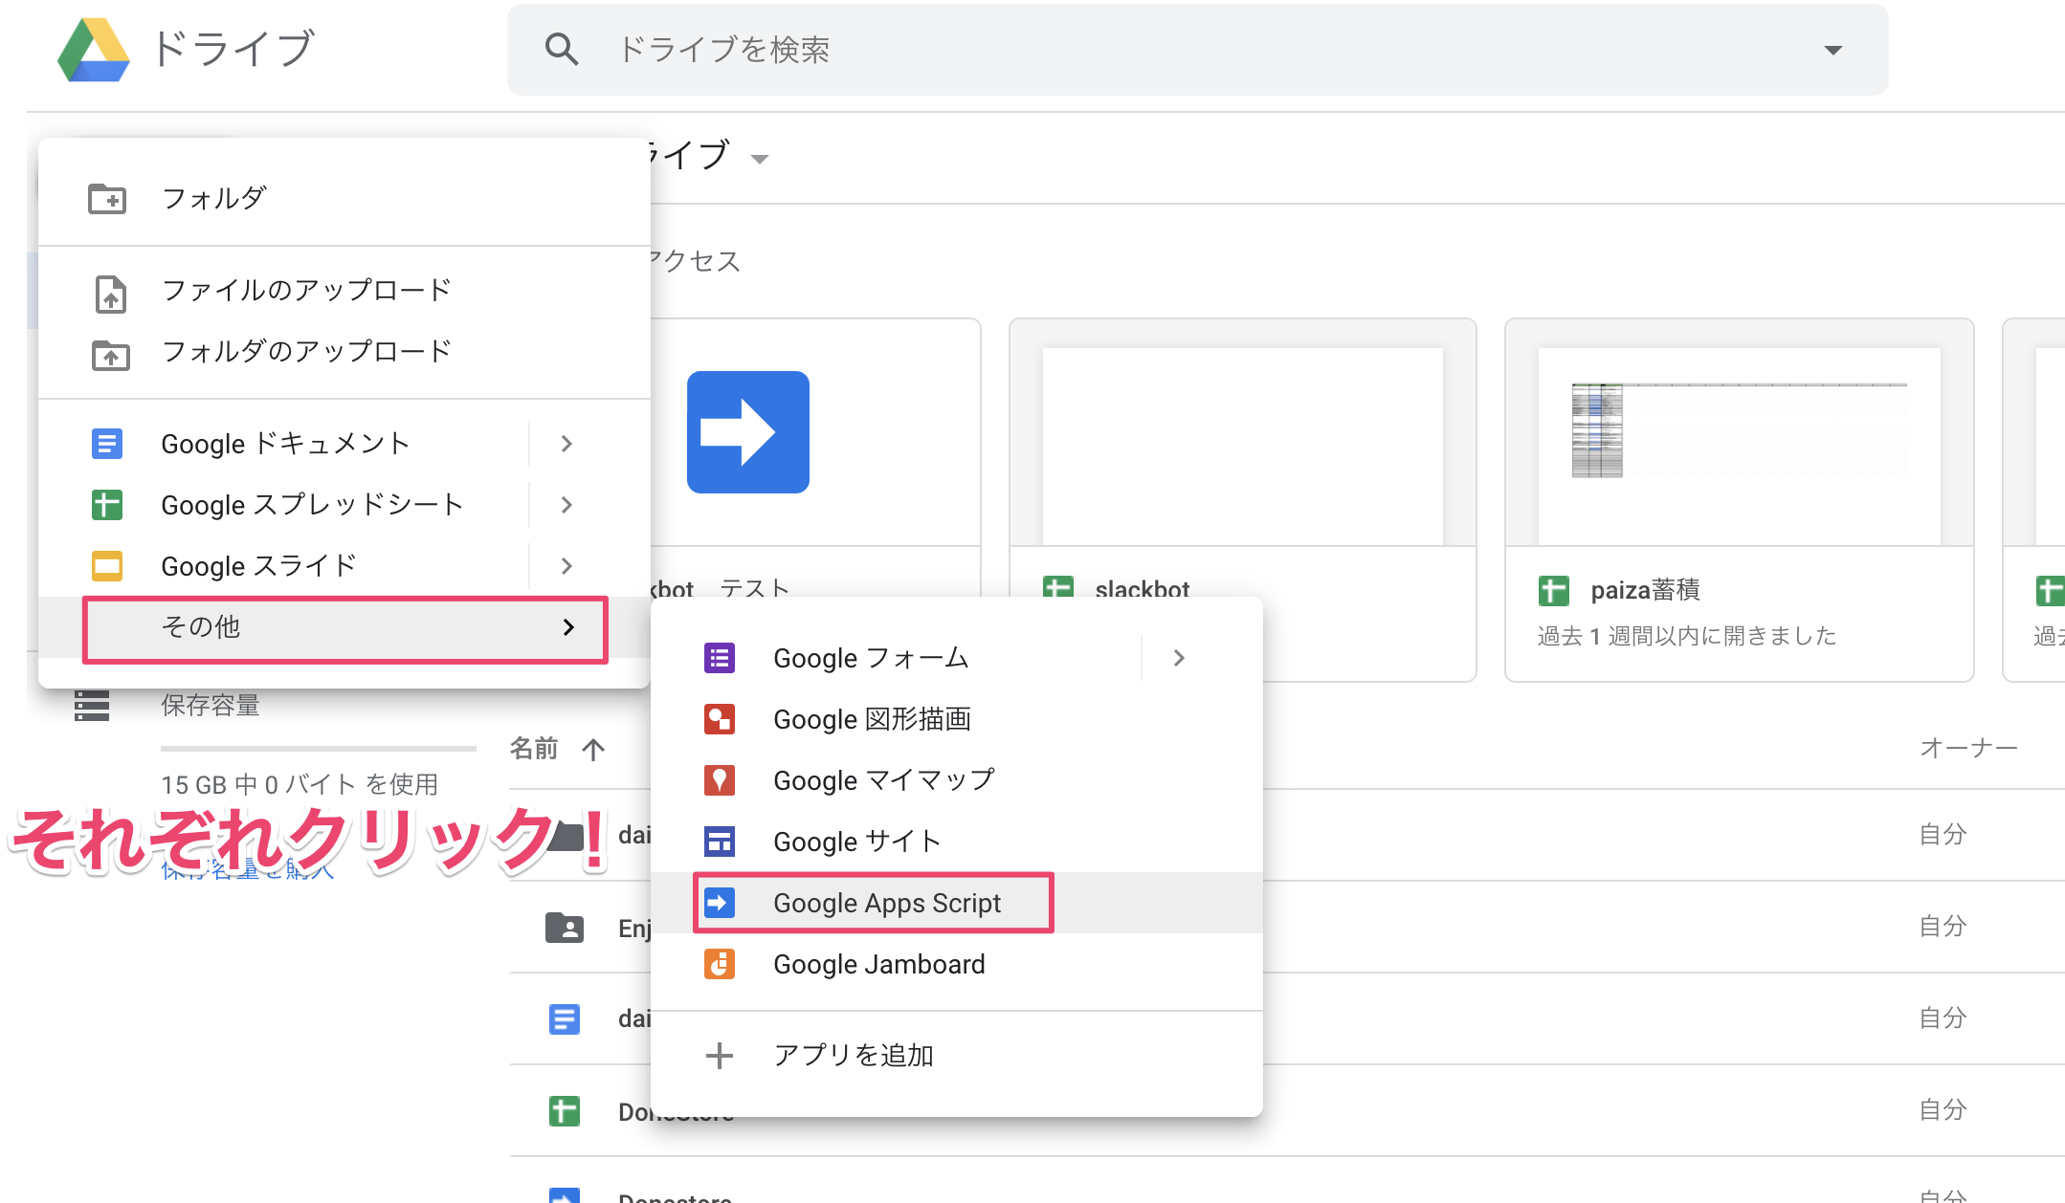Open search options dropdown arrow

1832,50
